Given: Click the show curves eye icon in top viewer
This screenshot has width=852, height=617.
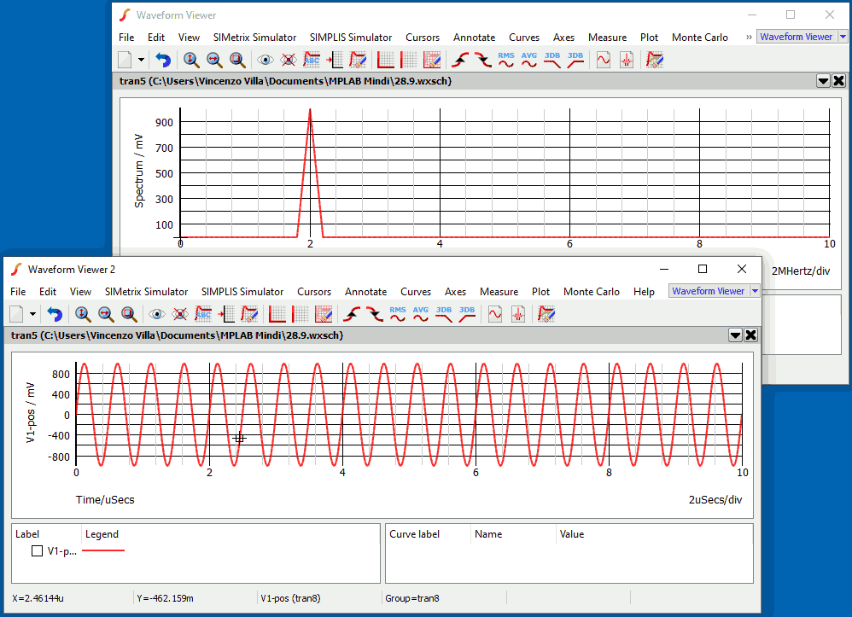Looking at the screenshot, I should point(266,60).
